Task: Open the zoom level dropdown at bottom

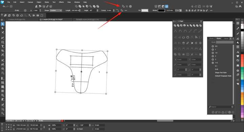Action: 10,121
